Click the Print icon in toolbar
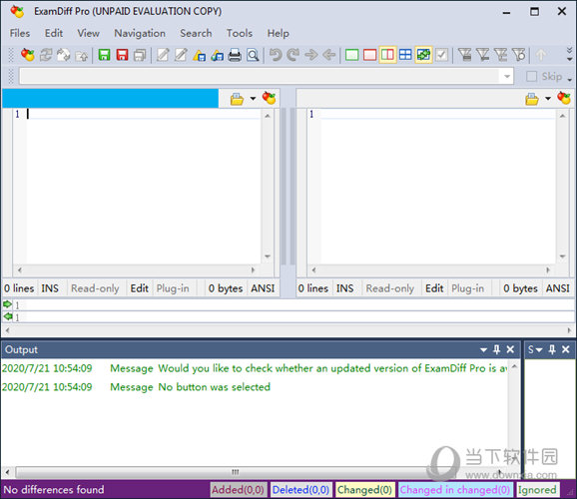Screen dimensions: 577x499 click(x=235, y=55)
